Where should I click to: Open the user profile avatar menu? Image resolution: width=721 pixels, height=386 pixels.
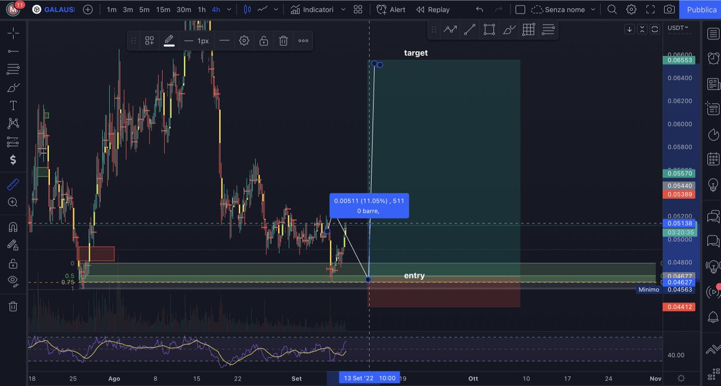[13, 10]
